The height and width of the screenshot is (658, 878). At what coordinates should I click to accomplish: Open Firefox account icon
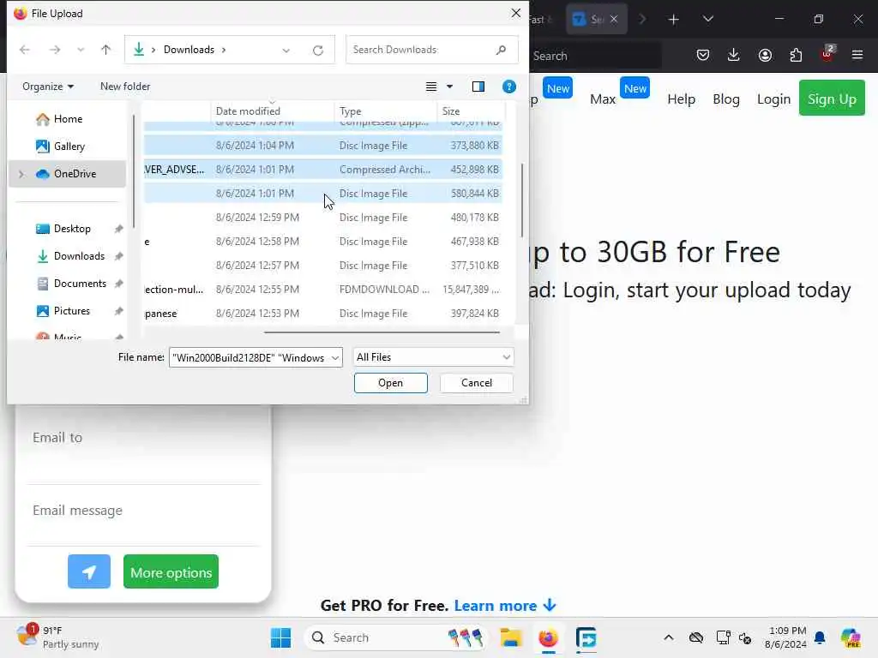click(x=765, y=55)
